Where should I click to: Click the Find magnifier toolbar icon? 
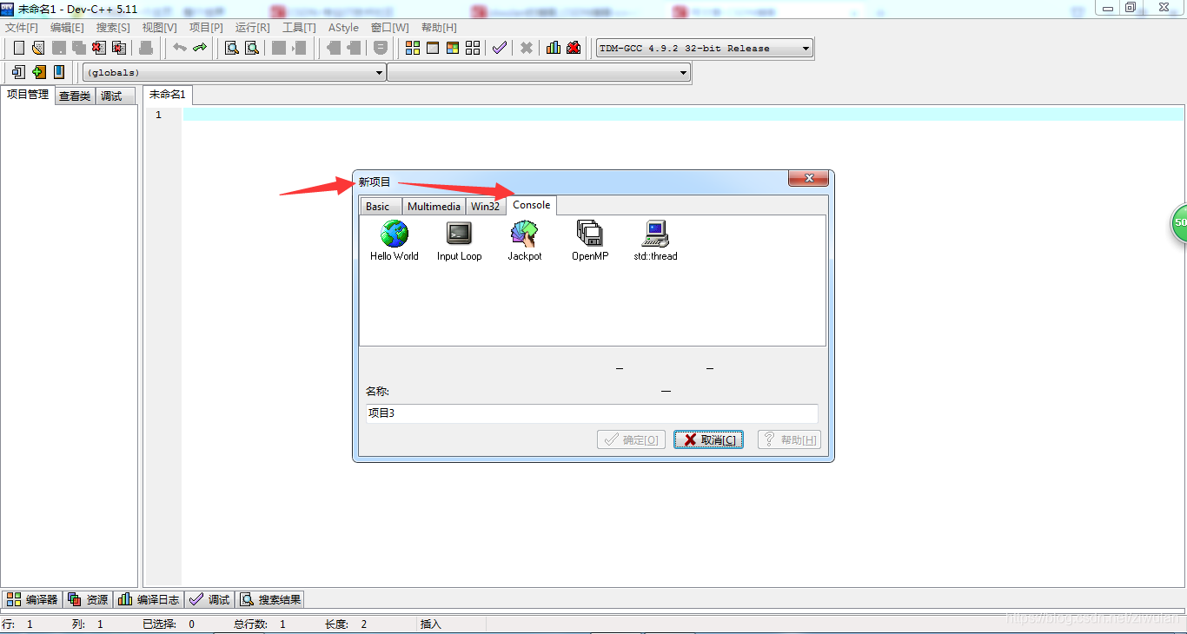click(x=232, y=48)
